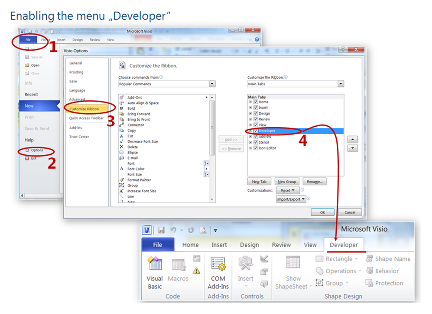Click the Save icon in lower quick access toolbar
Image resolution: width=432 pixels, height=314 pixels.
point(161,230)
